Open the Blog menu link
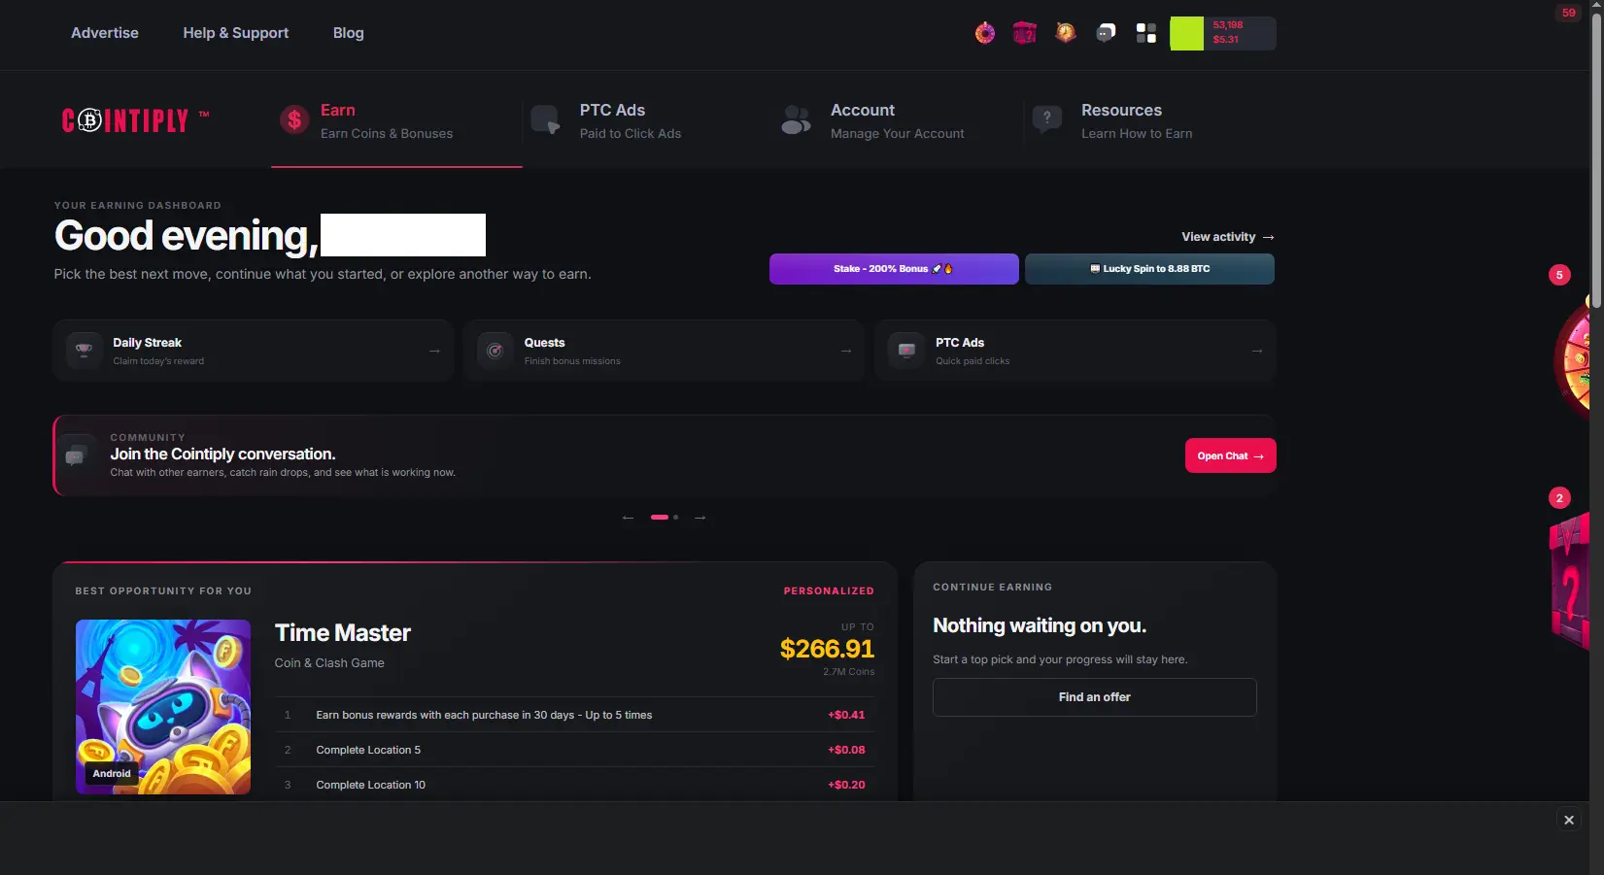Screen dimensions: 1604x875 click(349, 33)
